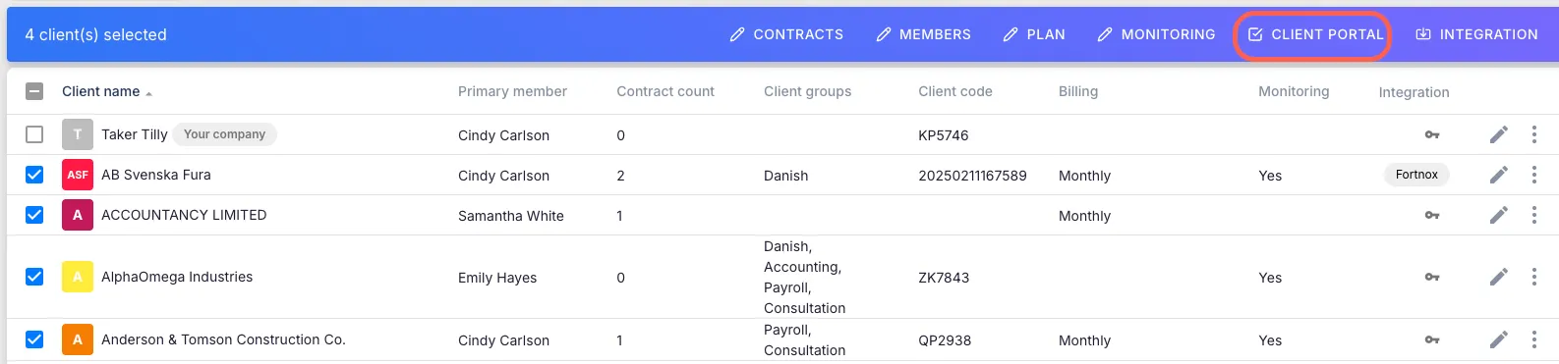This screenshot has width=1559, height=364.
Task: Click the yellow AlphaOmega Industries avatar
Action: 78,277
